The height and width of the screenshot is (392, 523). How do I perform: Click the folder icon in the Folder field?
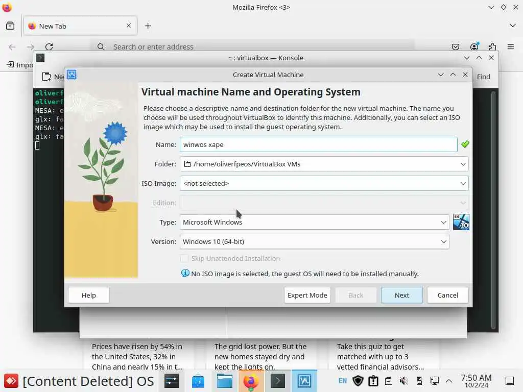click(x=187, y=164)
